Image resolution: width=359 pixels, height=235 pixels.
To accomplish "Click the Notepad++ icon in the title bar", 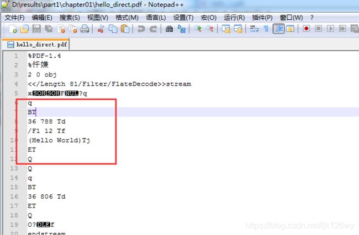I will pos(5,4).
